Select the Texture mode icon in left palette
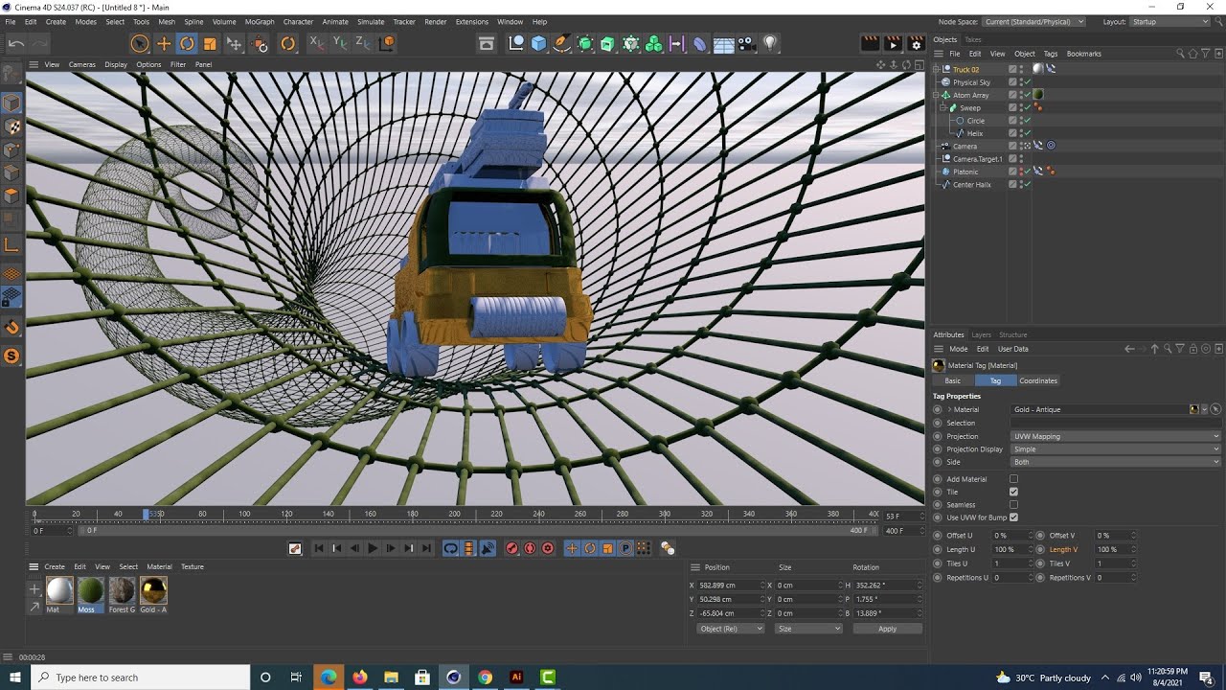Screen dimensions: 1226x690 pos(11,126)
